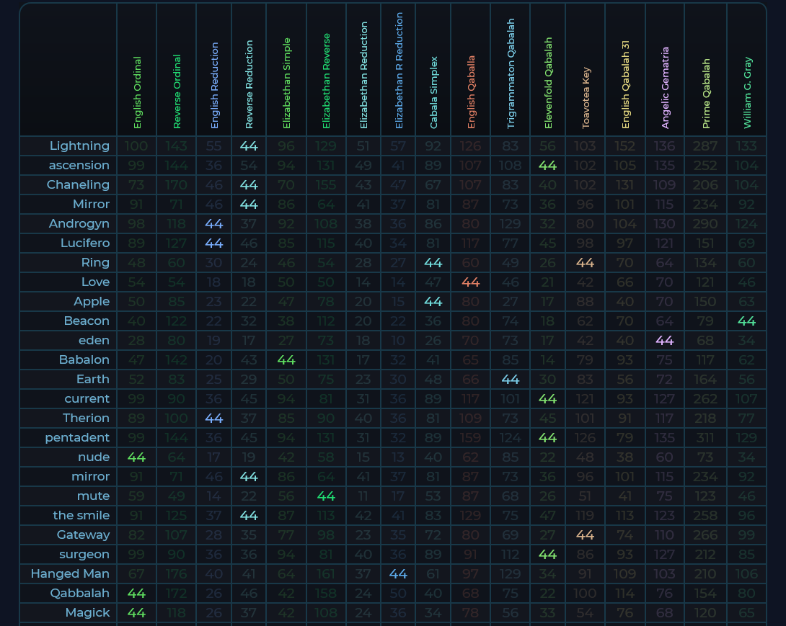786x626 pixels.
Task: Click the Toavotea Key column header
Action: pos(586,98)
